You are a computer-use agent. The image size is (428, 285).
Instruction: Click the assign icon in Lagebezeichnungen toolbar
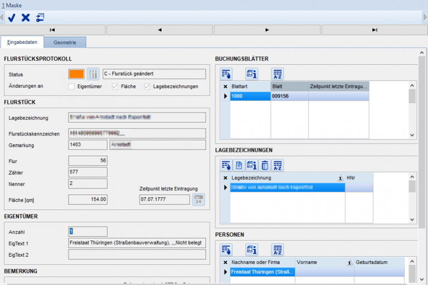point(226,165)
